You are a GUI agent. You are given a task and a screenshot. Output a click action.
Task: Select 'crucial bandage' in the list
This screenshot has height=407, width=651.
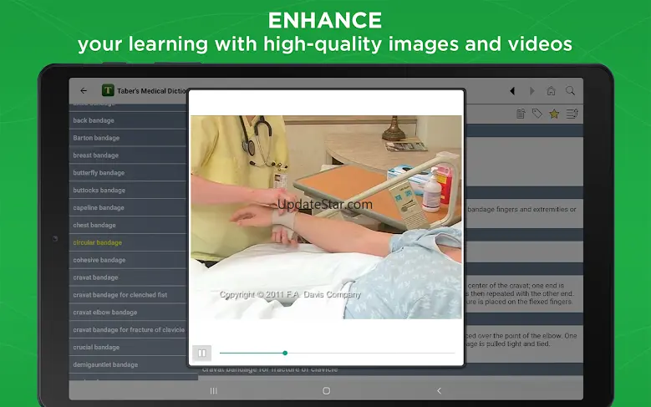[128, 347]
